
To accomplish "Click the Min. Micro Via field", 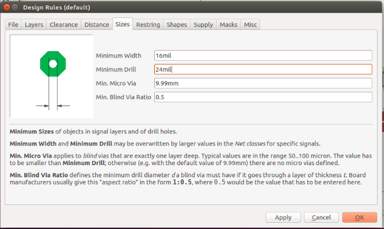I will tap(263, 83).
